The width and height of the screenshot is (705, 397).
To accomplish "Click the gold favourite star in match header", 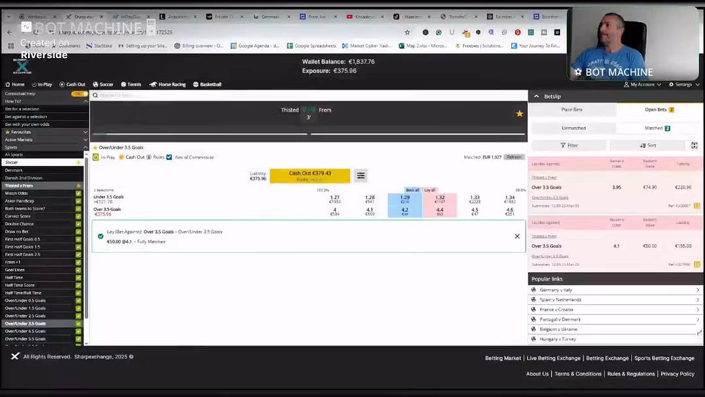I will (x=520, y=114).
